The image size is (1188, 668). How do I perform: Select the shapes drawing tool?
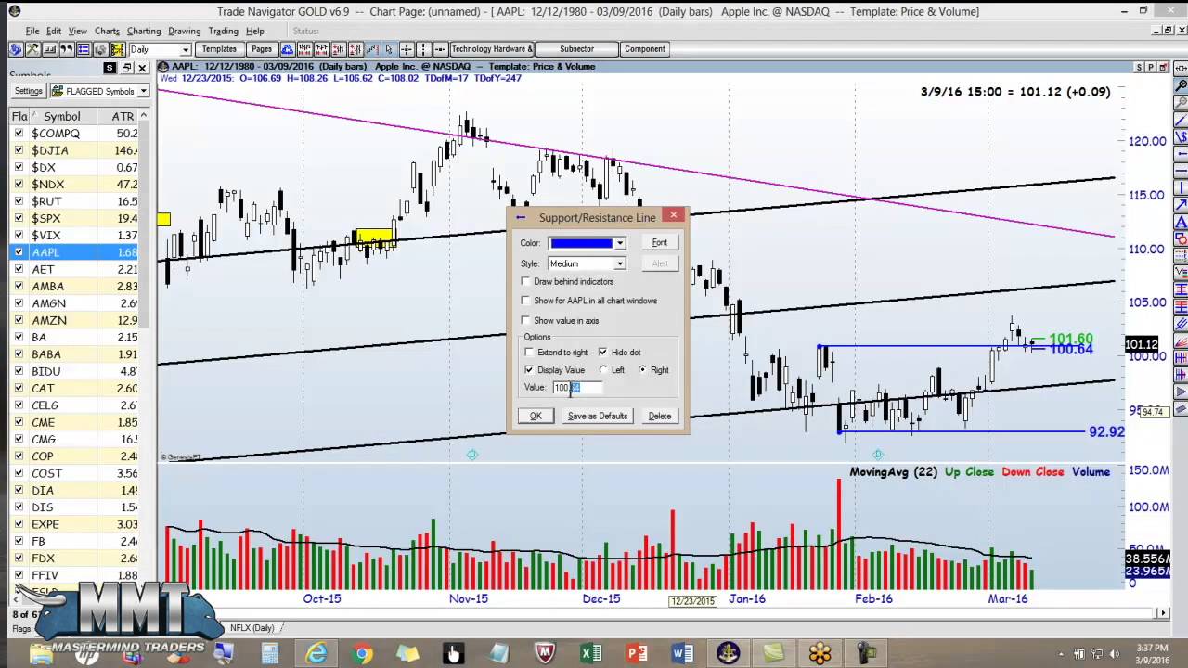pos(1181,238)
